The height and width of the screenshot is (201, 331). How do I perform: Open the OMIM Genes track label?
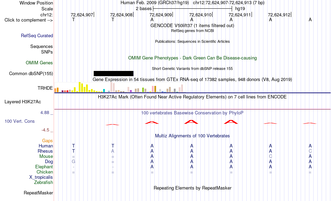[39, 63]
